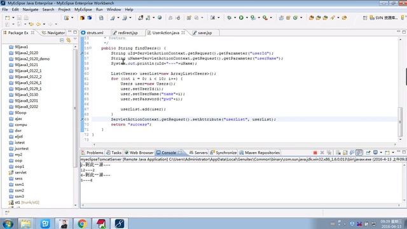Open File Explorer from the taskbar
Viewport: 407px width, 229px height.
25,223
